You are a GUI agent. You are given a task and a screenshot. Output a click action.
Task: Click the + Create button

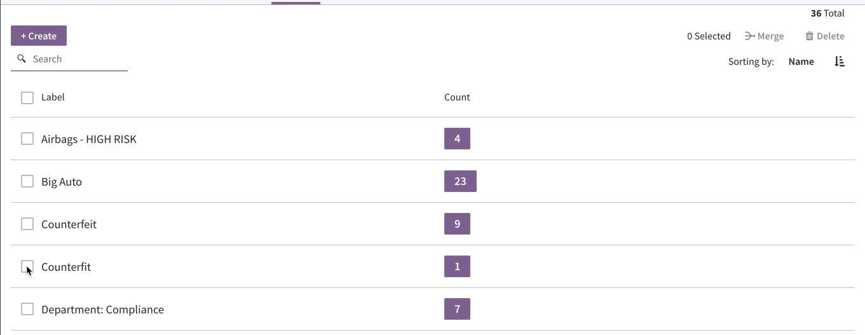click(x=39, y=36)
